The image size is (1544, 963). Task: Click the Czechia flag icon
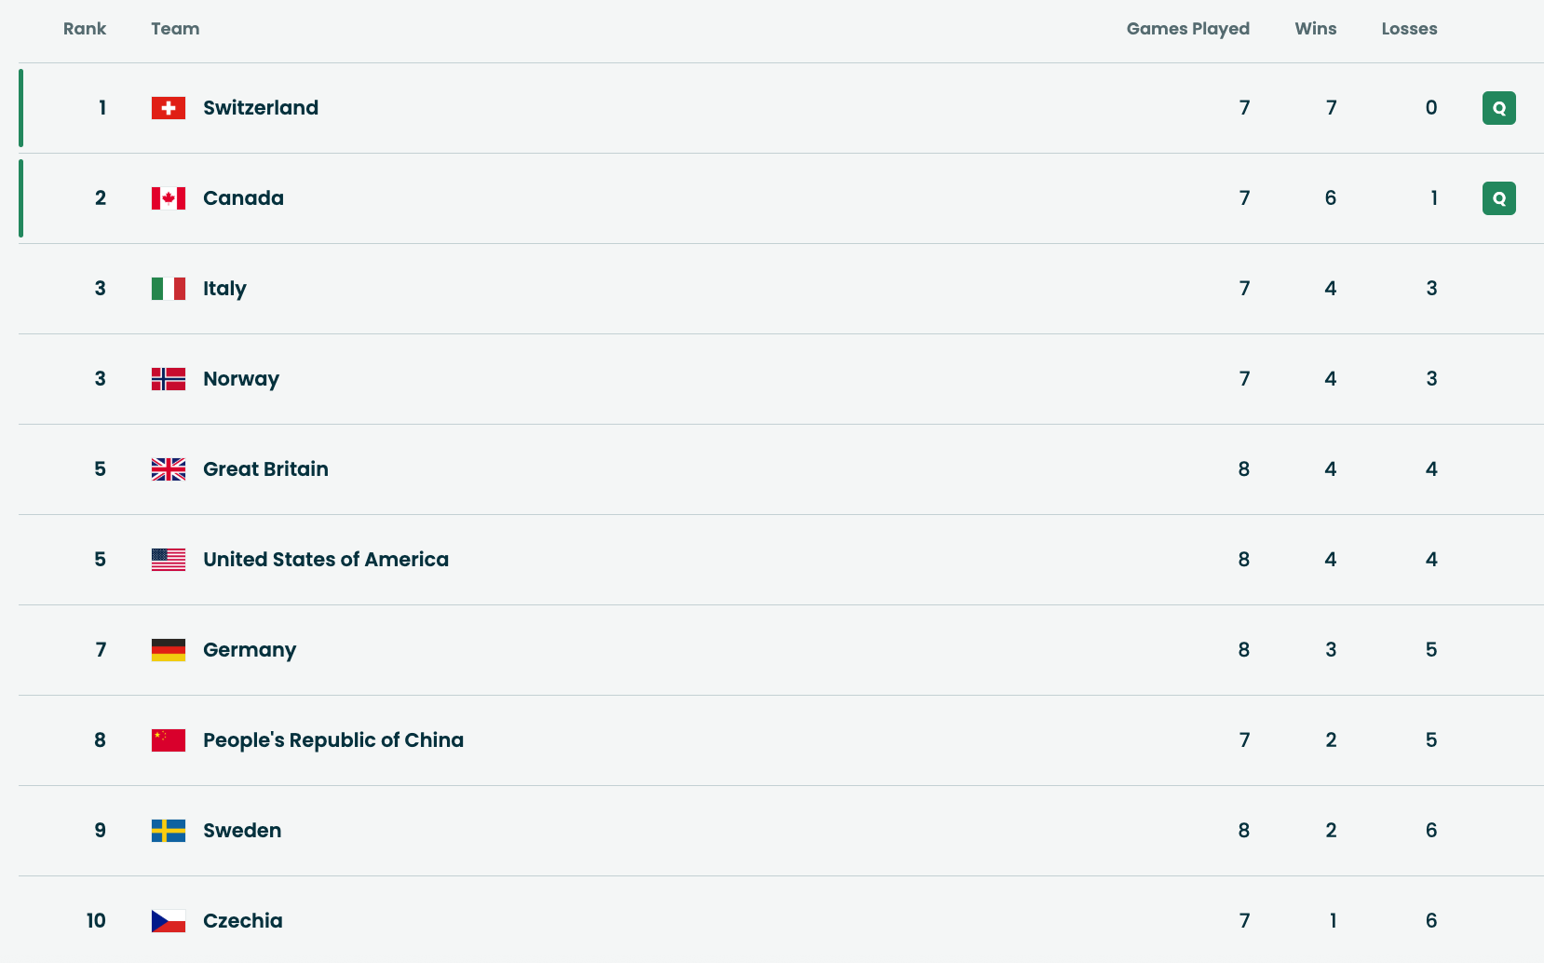(x=169, y=921)
